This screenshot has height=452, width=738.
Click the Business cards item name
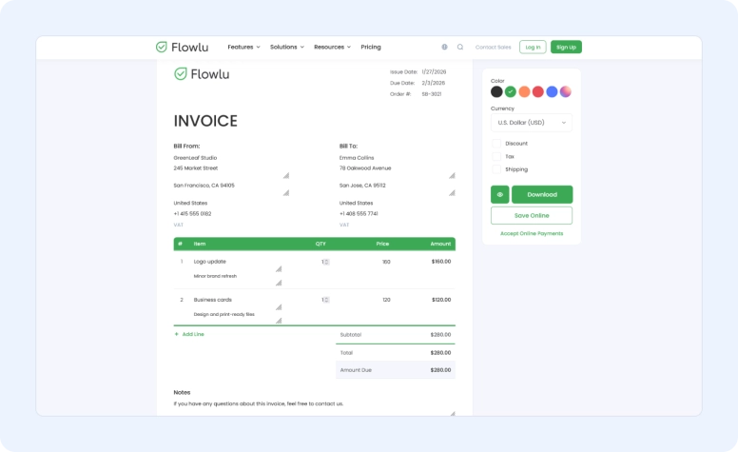pos(213,300)
